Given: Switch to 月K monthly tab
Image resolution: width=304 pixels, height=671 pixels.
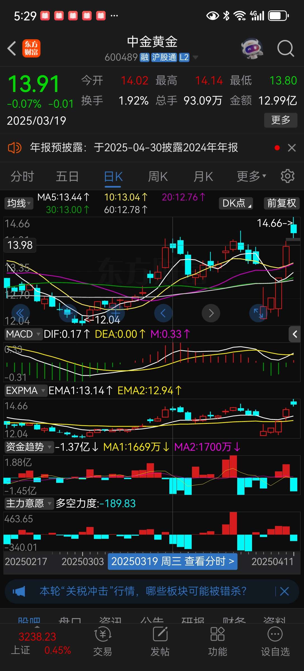Looking at the screenshot, I should point(203,176).
